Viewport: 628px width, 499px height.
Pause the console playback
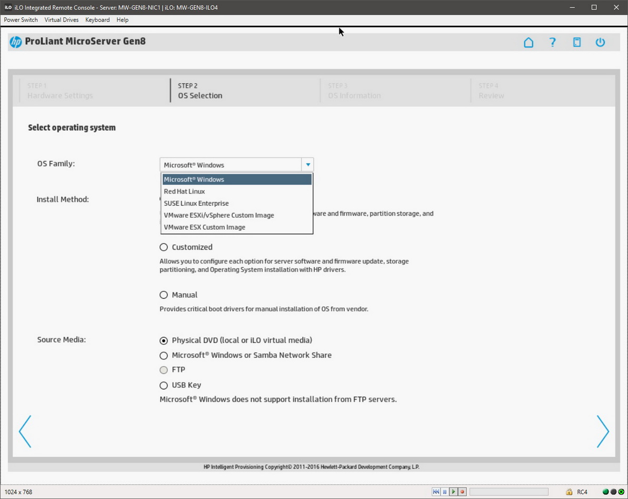pyautogui.click(x=445, y=492)
